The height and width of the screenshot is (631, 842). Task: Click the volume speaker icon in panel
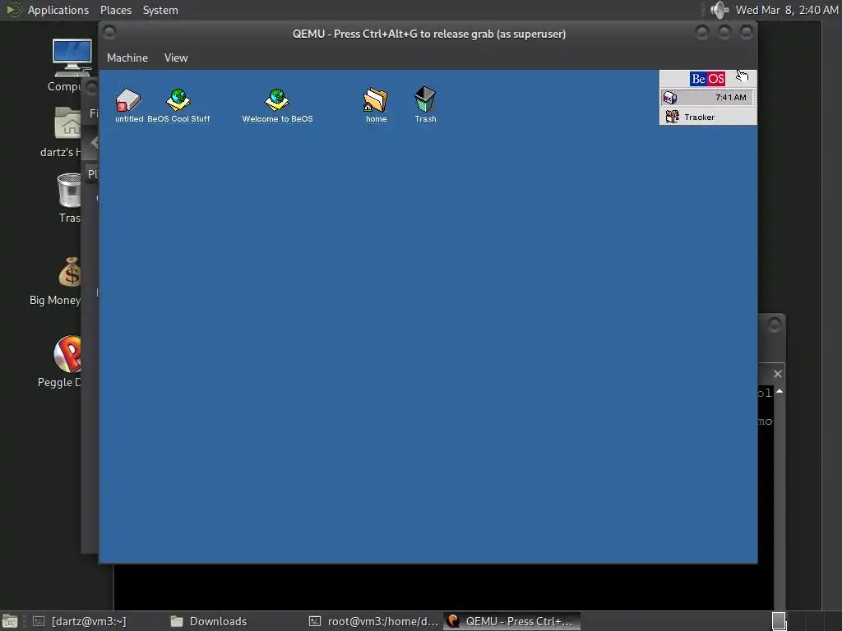[719, 10]
